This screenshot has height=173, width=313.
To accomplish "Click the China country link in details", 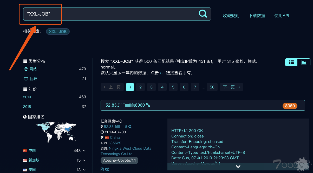I will 115,137.
